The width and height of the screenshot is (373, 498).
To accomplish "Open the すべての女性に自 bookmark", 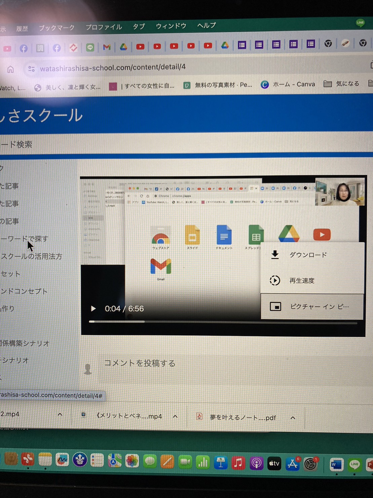I will (x=142, y=86).
